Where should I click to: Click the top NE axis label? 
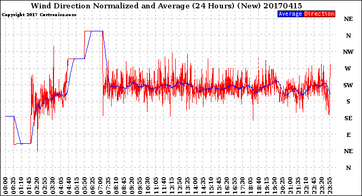(348, 19)
